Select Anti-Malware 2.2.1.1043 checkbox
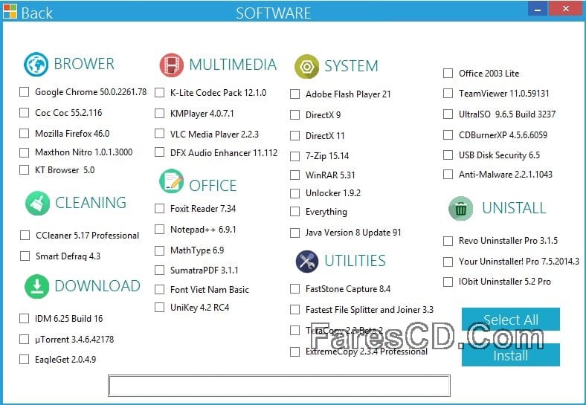Viewport: 586px width, 405px height. (x=448, y=174)
